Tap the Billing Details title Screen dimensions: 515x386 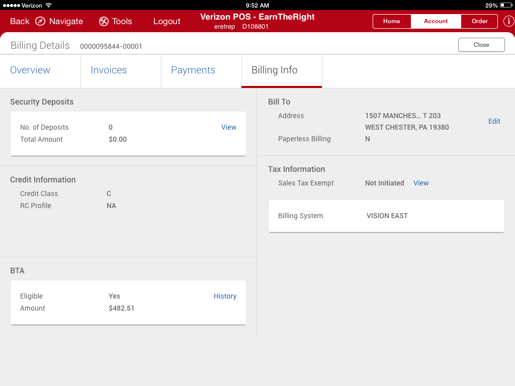[40, 45]
